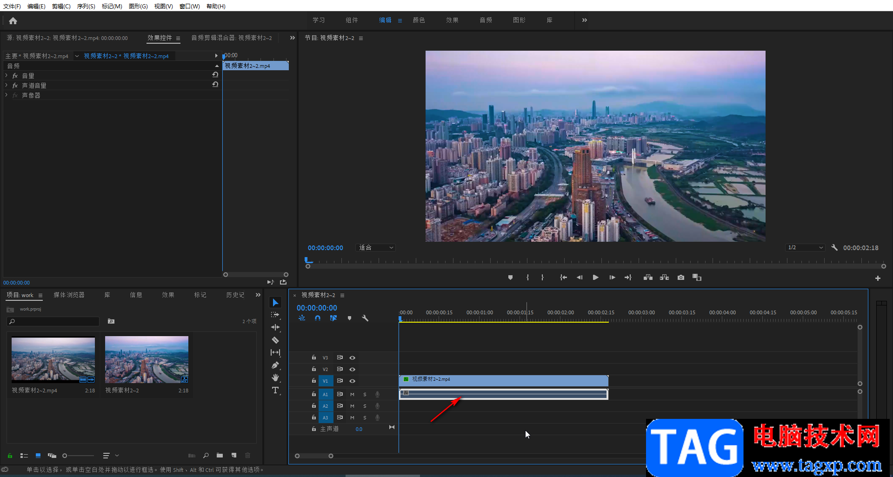Toggle V3 track visibility eye
The height and width of the screenshot is (477, 893).
click(353, 358)
